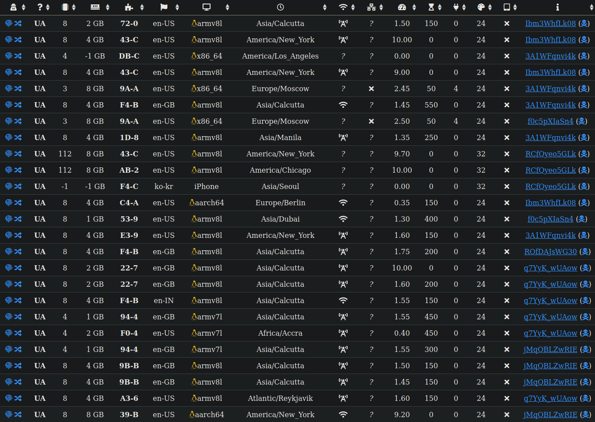Open 3A1WFqnvi4k link in Asia/Manila row
Viewport: 595px width, 422px height.
click(x=551, y=137)
